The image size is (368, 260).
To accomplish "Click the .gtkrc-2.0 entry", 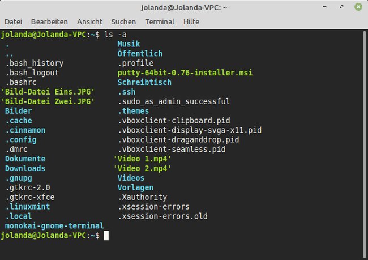I will (x=28, y=187).
